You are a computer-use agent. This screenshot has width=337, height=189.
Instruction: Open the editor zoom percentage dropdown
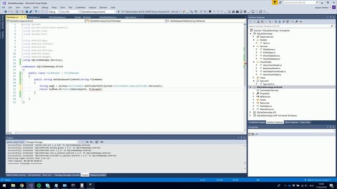(x=11, y=133)
